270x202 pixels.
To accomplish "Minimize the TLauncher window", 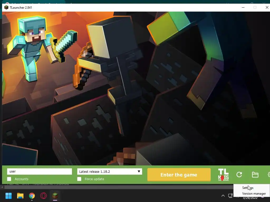I will pyautogui.click(x=243, y=7).
